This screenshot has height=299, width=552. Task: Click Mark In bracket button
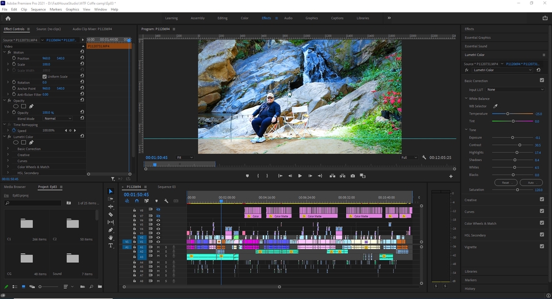pos(258,176)
